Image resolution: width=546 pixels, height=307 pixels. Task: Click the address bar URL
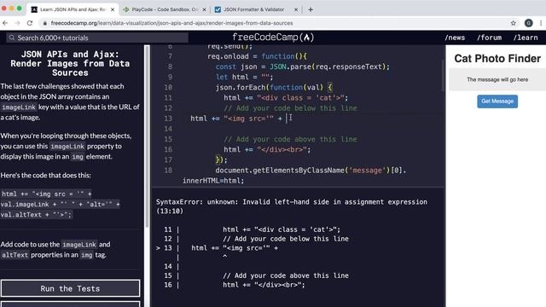(171, 23)
